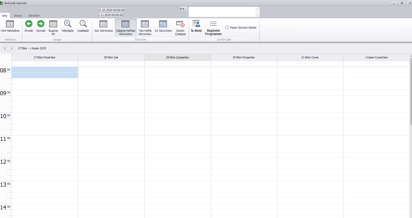Show Bugünkü Programım list
Screen dimensions: 412x218
click(x=213, y=24)
